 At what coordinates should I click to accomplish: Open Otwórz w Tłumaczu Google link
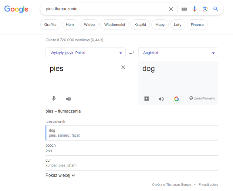[171, 185]
